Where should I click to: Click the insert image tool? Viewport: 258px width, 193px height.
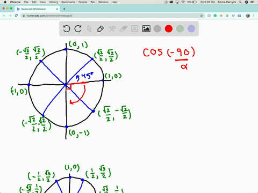click(x=146, y=28)
